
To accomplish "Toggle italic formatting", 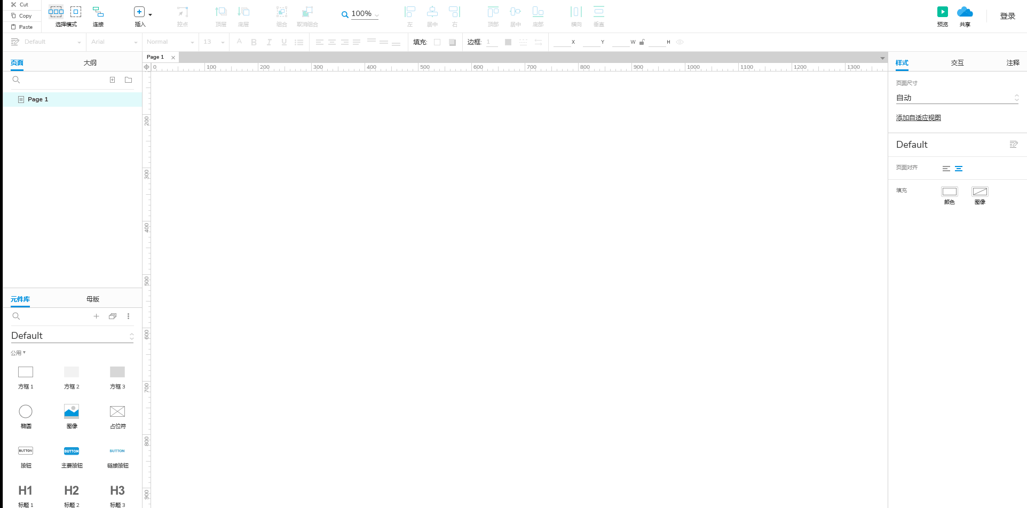I will (x=269, y=42).
